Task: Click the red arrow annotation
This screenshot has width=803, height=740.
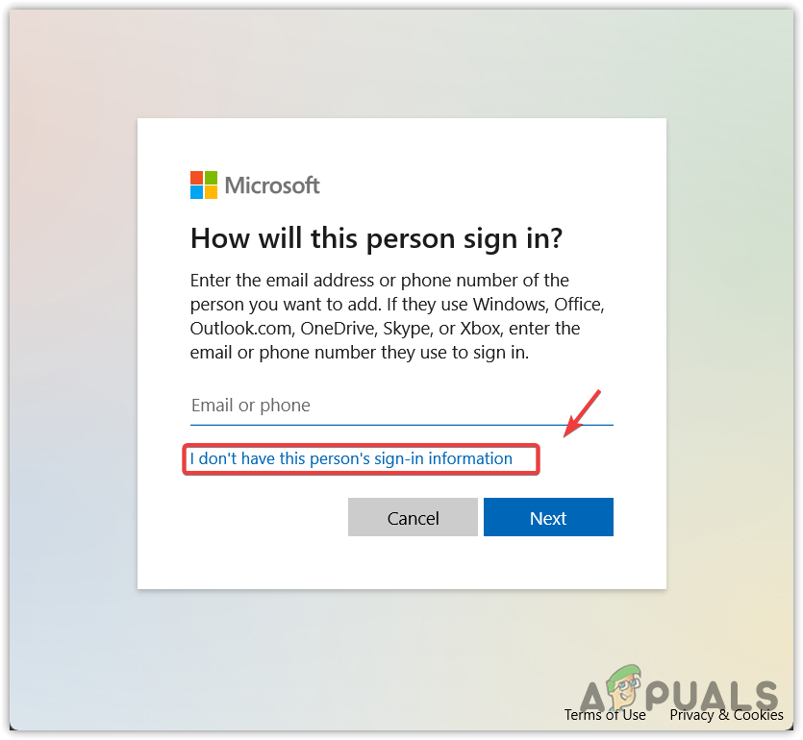Action: (582, 413)
